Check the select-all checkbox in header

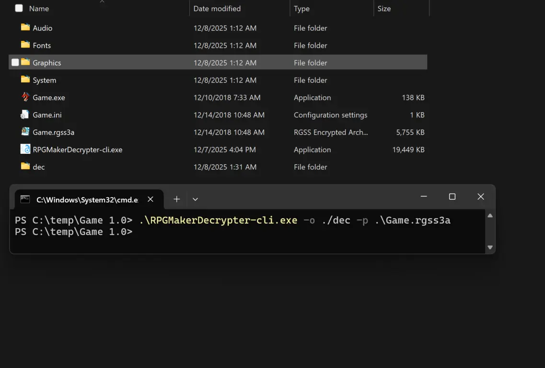click(x=19, y=8)
